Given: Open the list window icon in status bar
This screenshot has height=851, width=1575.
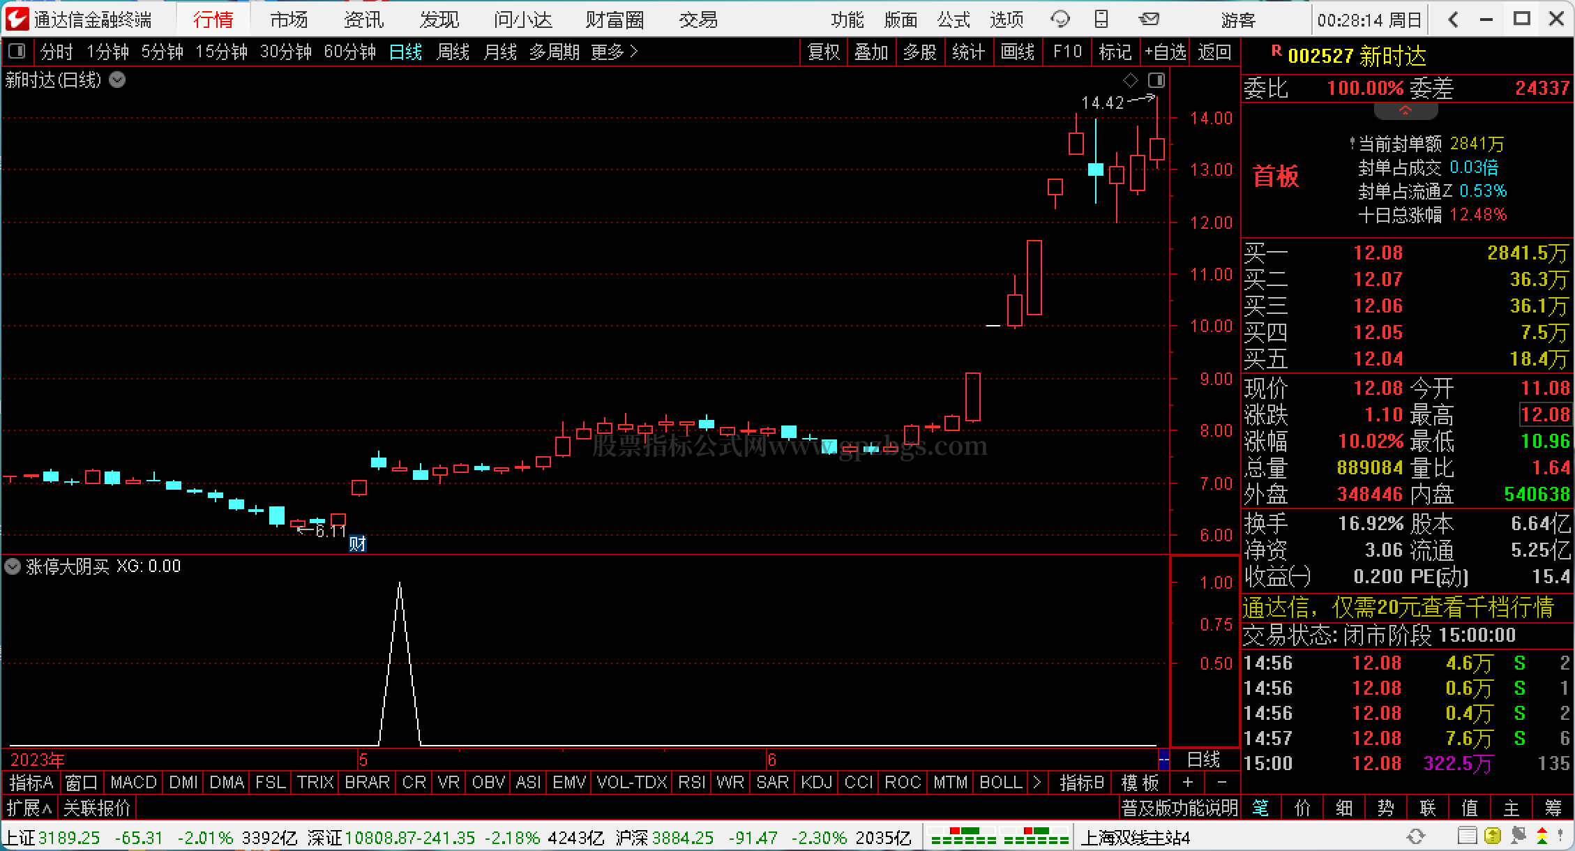Looking at the screenshot, I should pyautogui.click(x=1467, y=836).
